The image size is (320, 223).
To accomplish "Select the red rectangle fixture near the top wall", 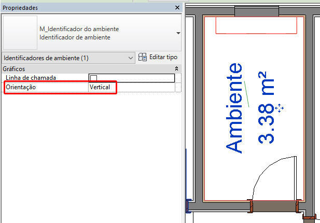I will coord(256,25).
